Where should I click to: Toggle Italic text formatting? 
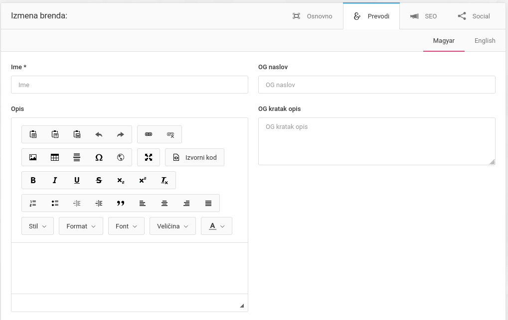tap(55, 180)
